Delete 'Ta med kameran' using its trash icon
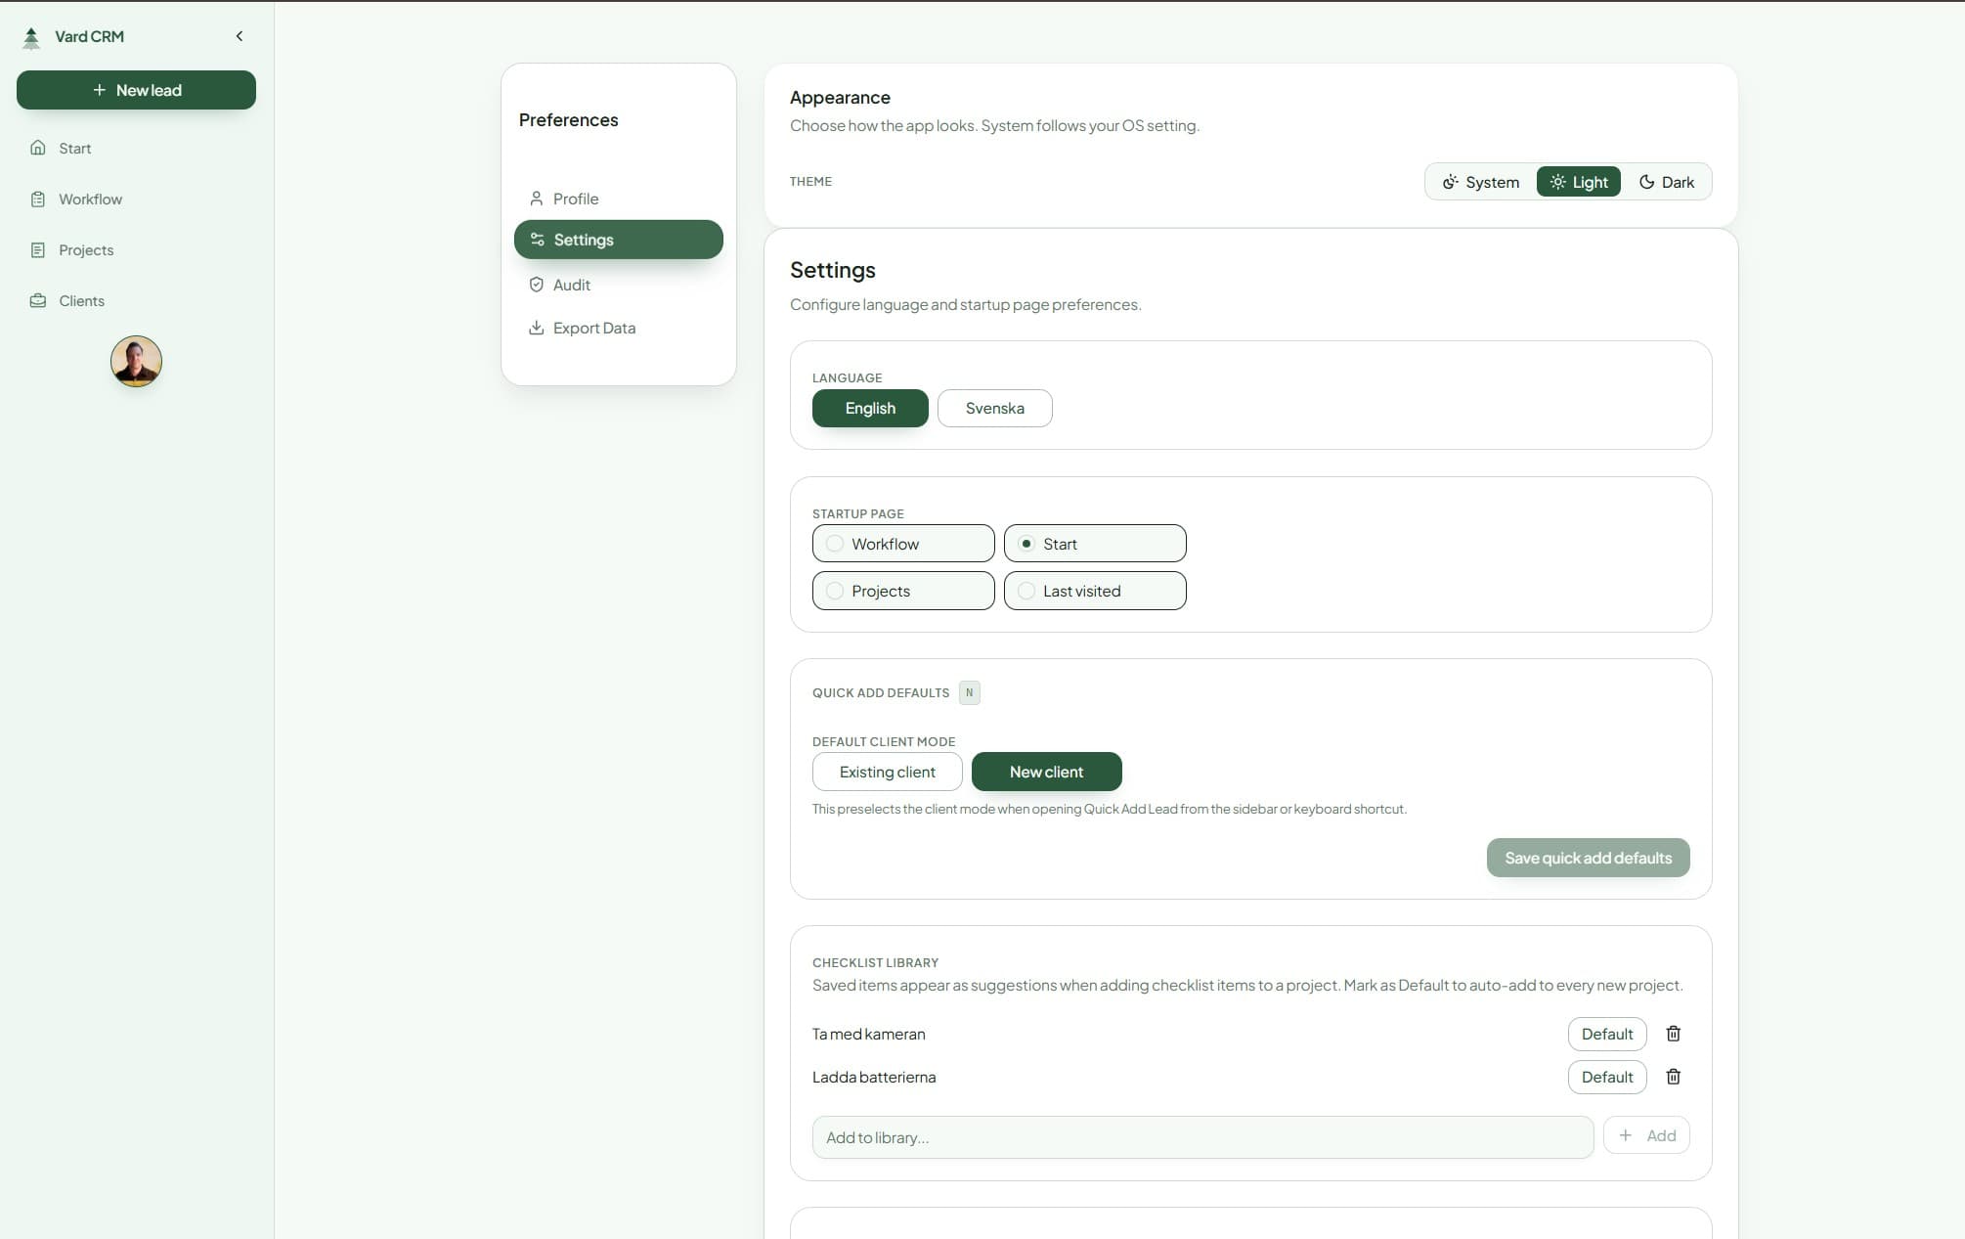 tap(1673, 1034)
